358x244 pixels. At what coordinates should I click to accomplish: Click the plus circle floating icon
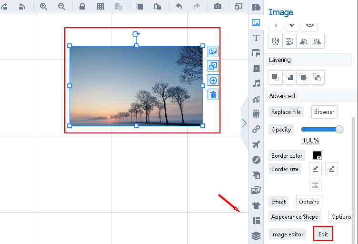click(213, 81)
